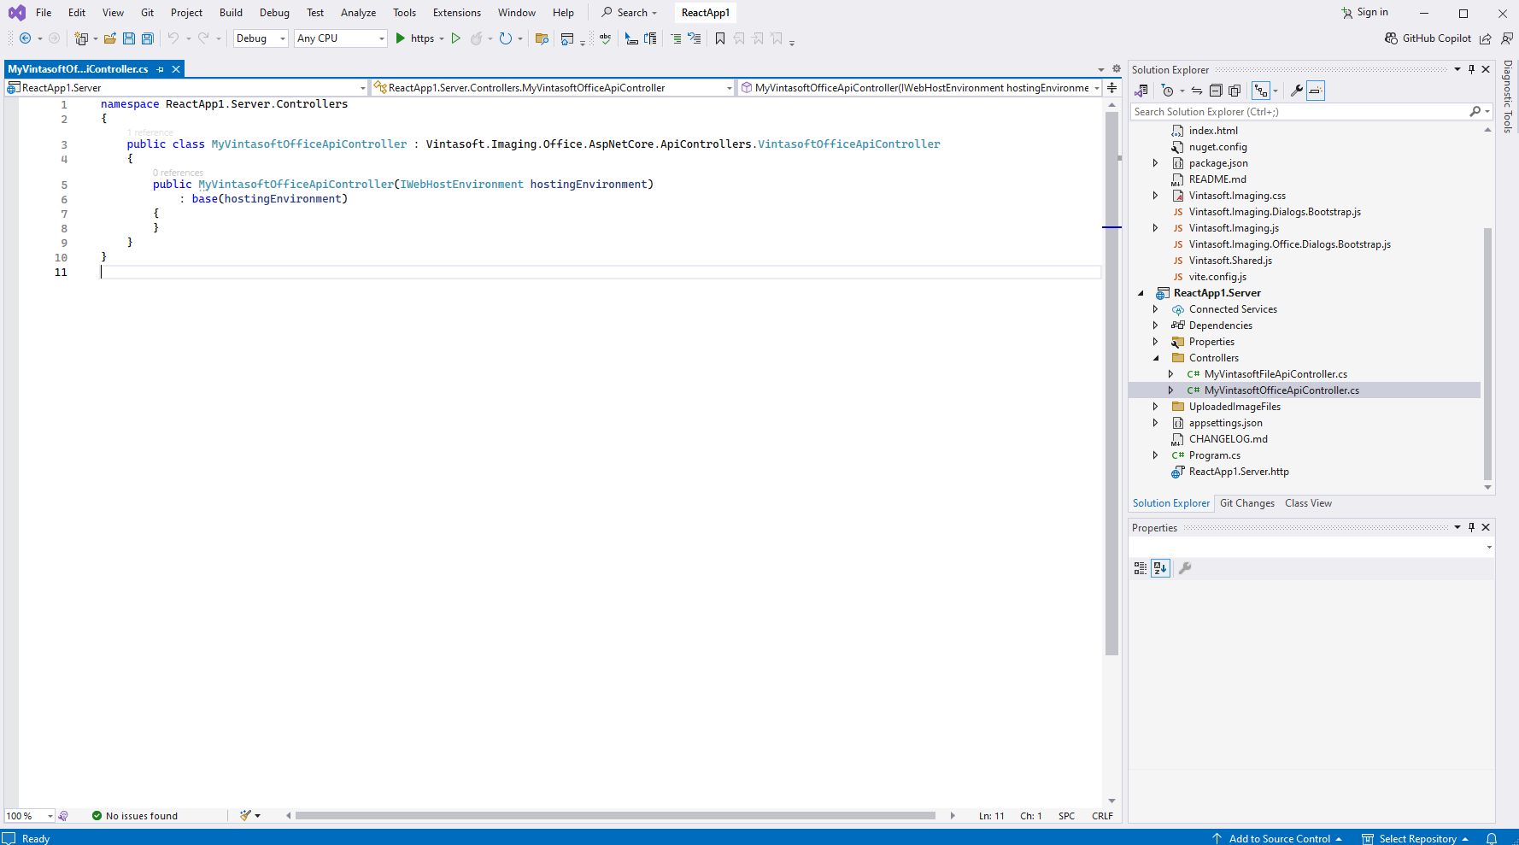Open the Extensions menu

(456, 13)
